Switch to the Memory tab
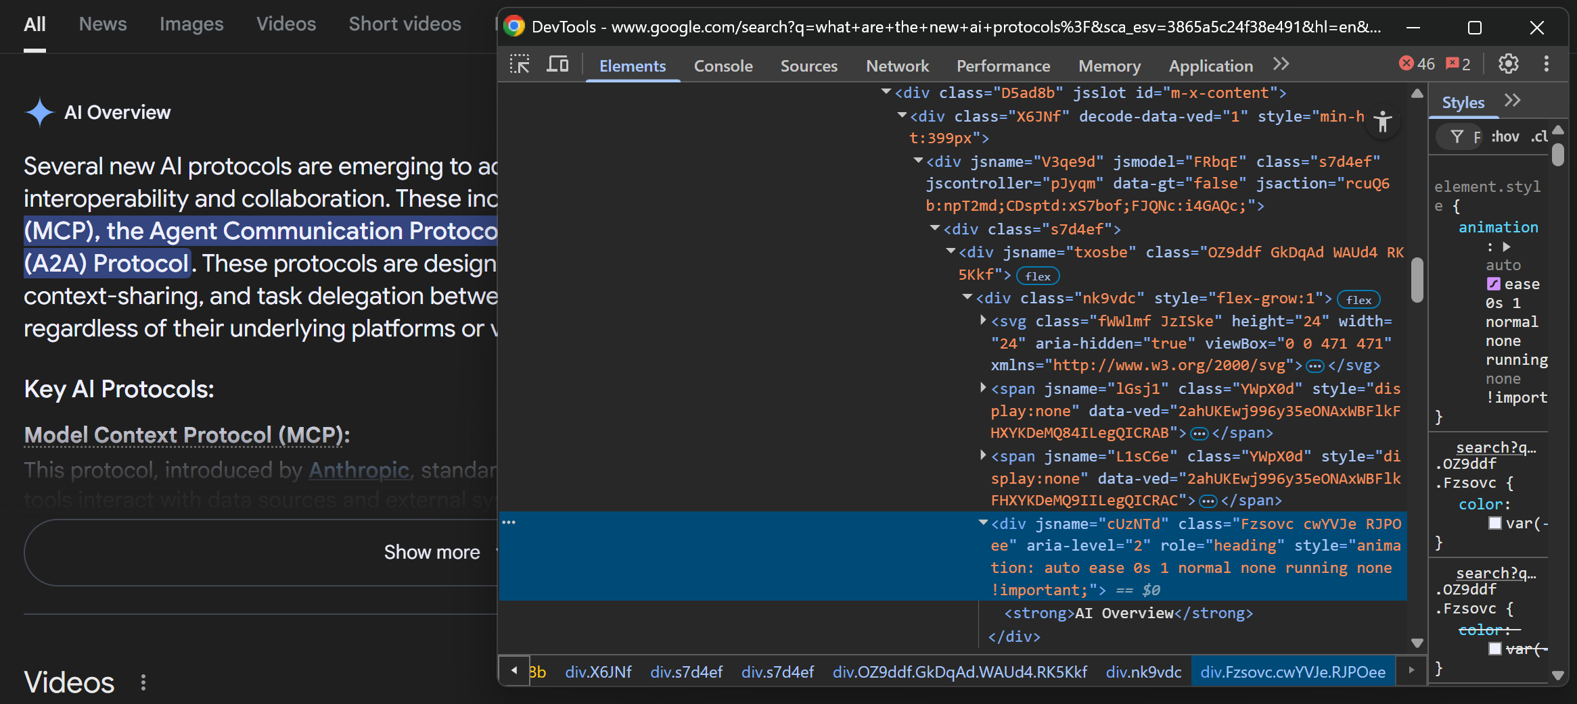The image size is (1577, 704). pos(1110,66)
